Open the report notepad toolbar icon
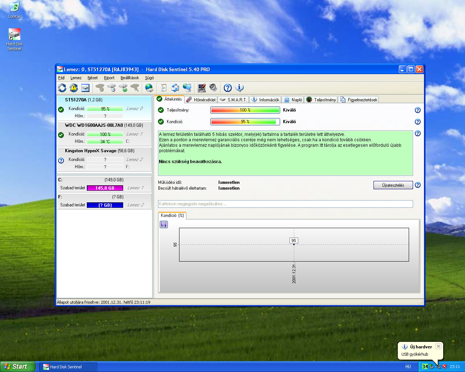465x372 pixels. pyautogui.click(x=163, y=88)
